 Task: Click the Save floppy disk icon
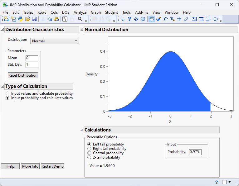(x=34, y=19)
